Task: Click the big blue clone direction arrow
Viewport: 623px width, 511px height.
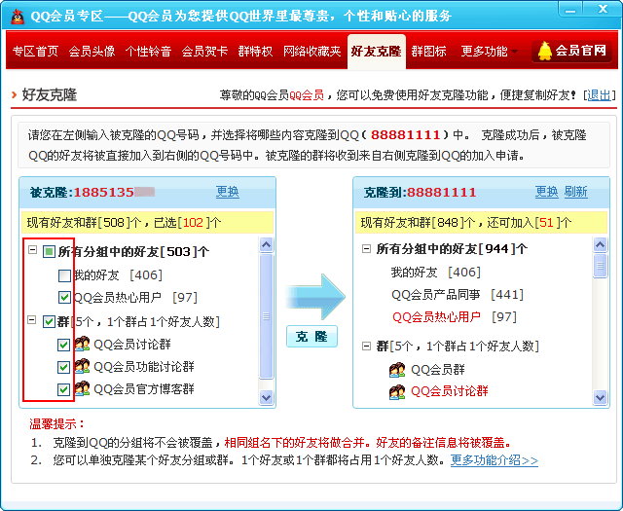Action: [315, 297]
